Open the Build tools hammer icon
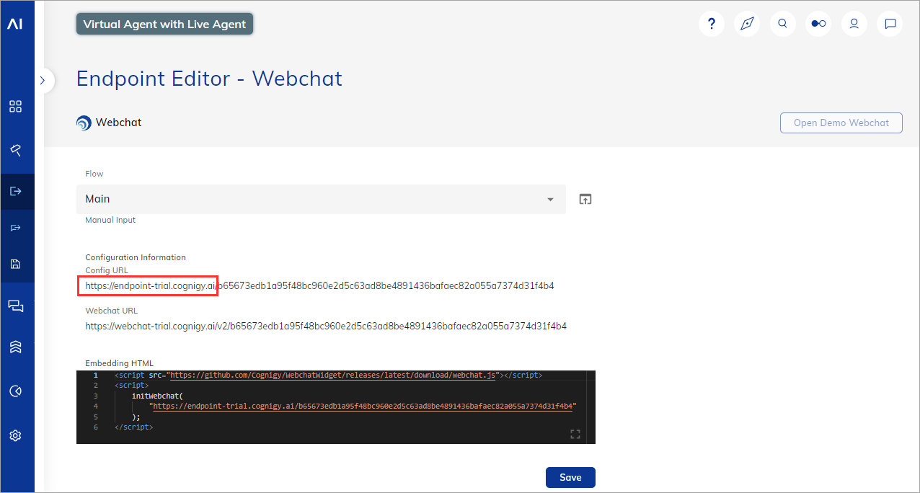The width and height of the screenshot is (920, 493). click(x=15, y=149)
